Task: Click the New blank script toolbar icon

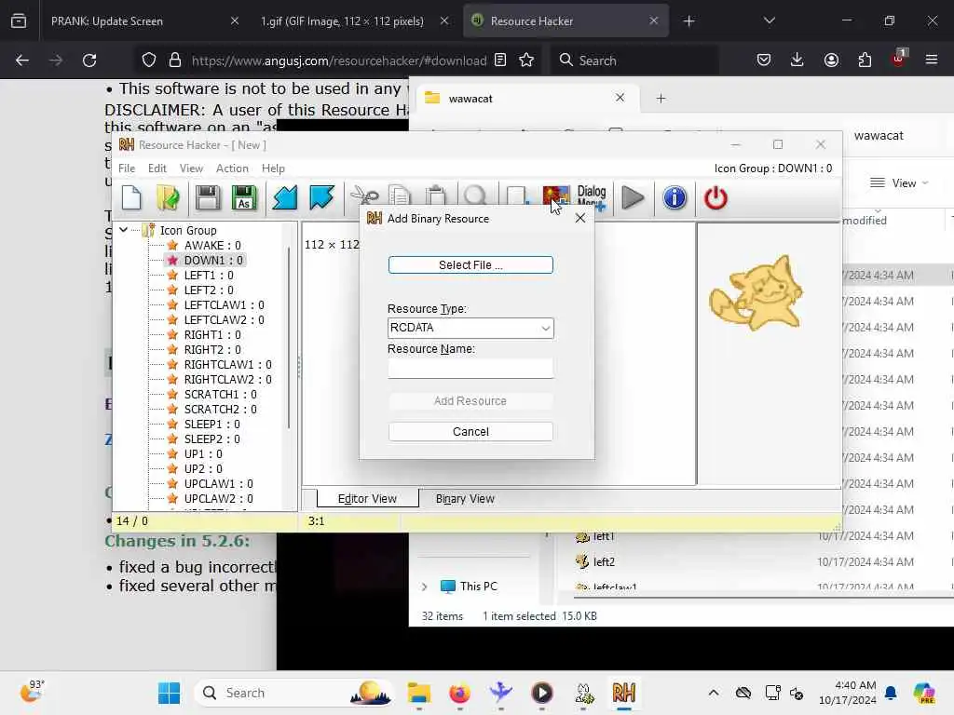Action: tap(131, 197)
